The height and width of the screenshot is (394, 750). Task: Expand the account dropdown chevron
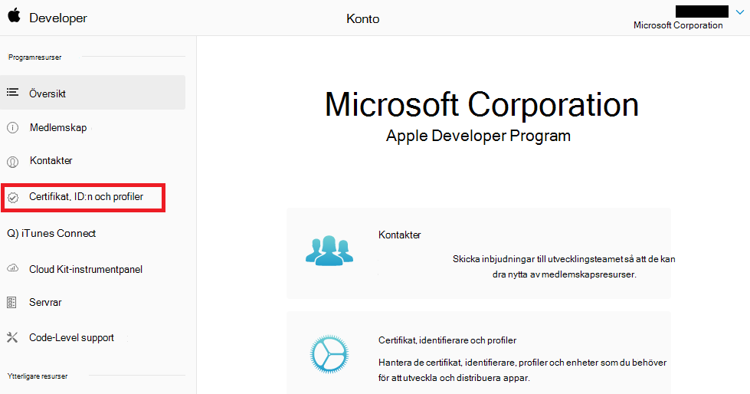pos(740,12)
